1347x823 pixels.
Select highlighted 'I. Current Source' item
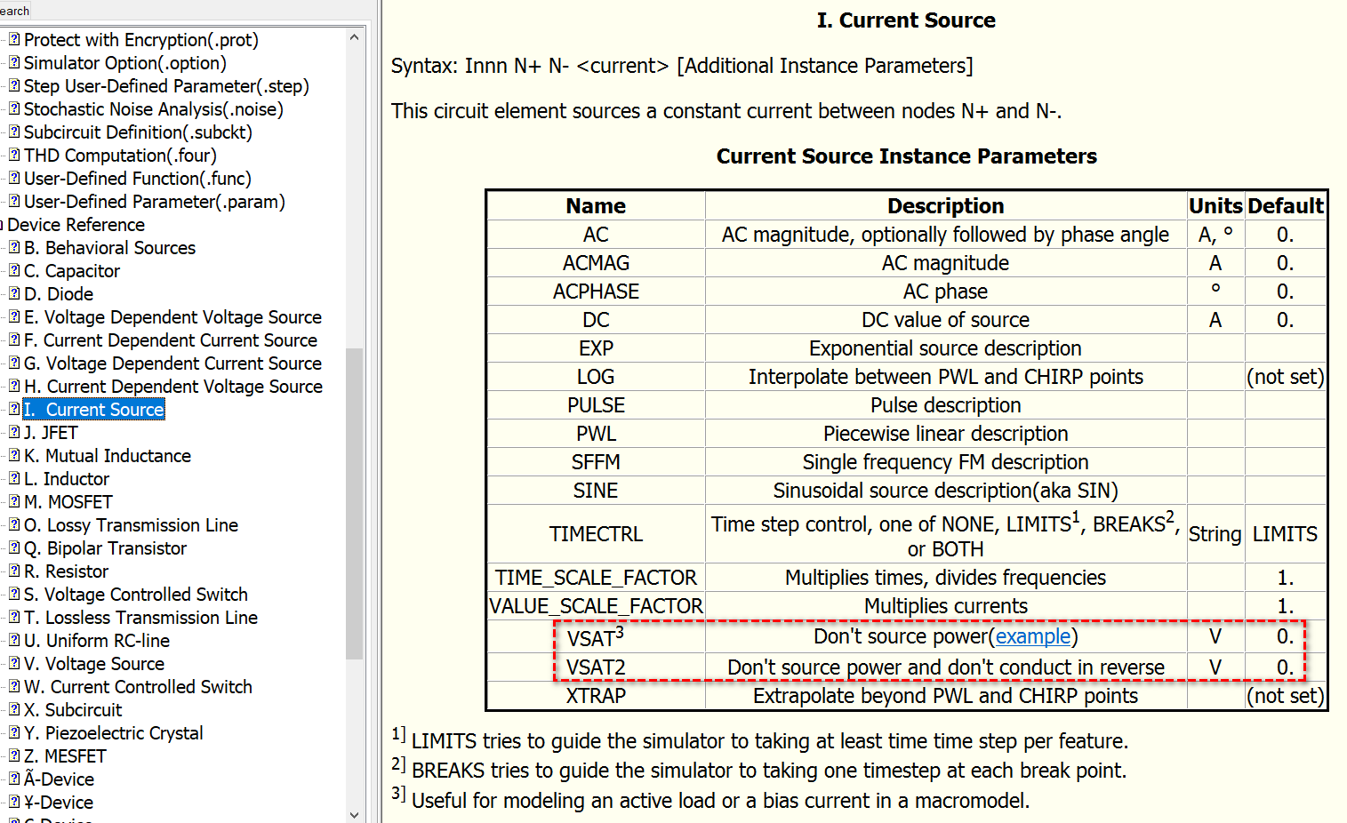pos(93,410)
